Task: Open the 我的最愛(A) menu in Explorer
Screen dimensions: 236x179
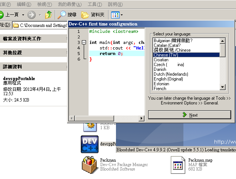Action: click(x=70, y=4)
